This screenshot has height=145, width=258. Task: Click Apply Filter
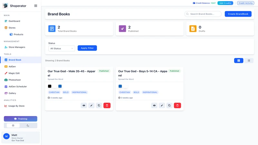point(87,48)
